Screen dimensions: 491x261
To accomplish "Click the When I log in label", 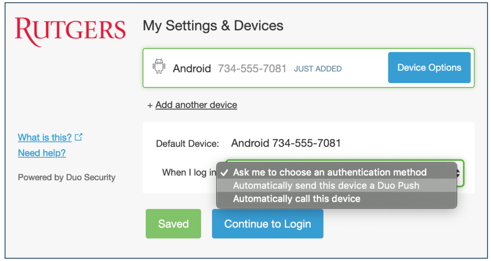I will tap(189, 173).
